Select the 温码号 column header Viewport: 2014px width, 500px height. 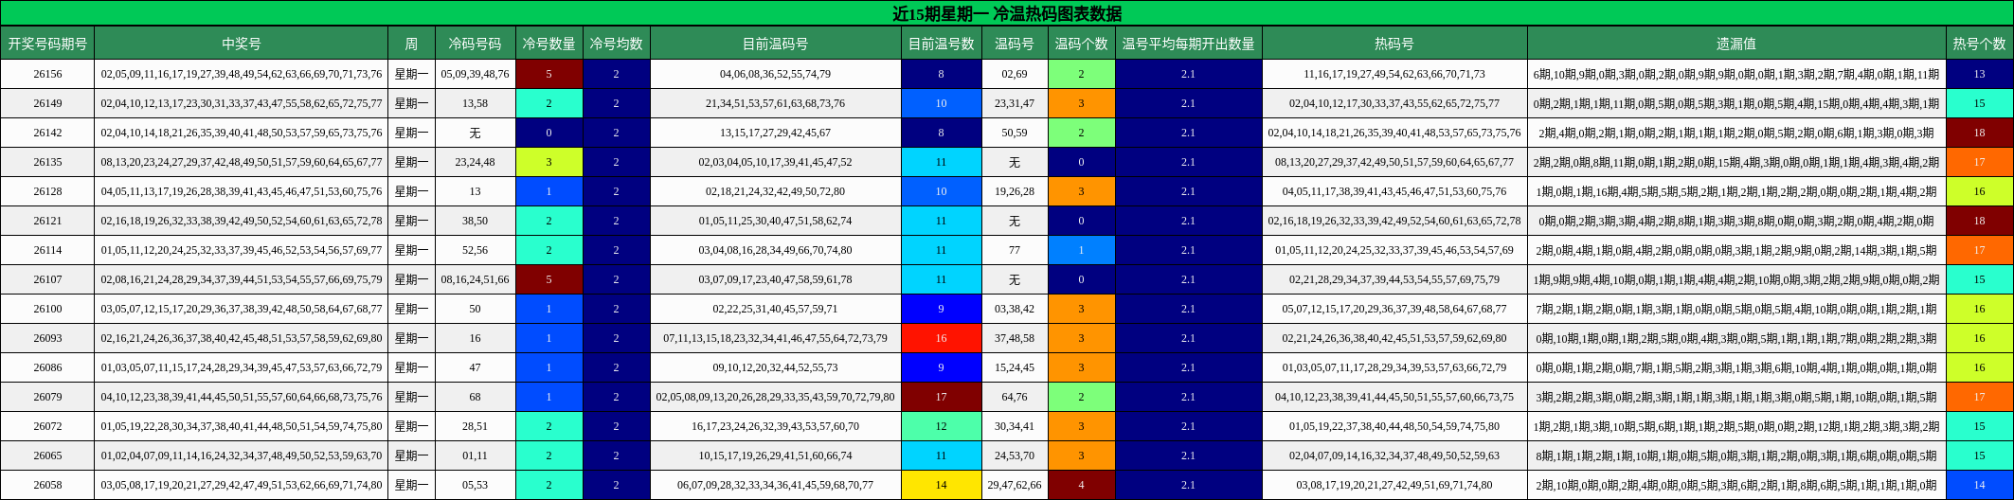tap(1015, 44)
